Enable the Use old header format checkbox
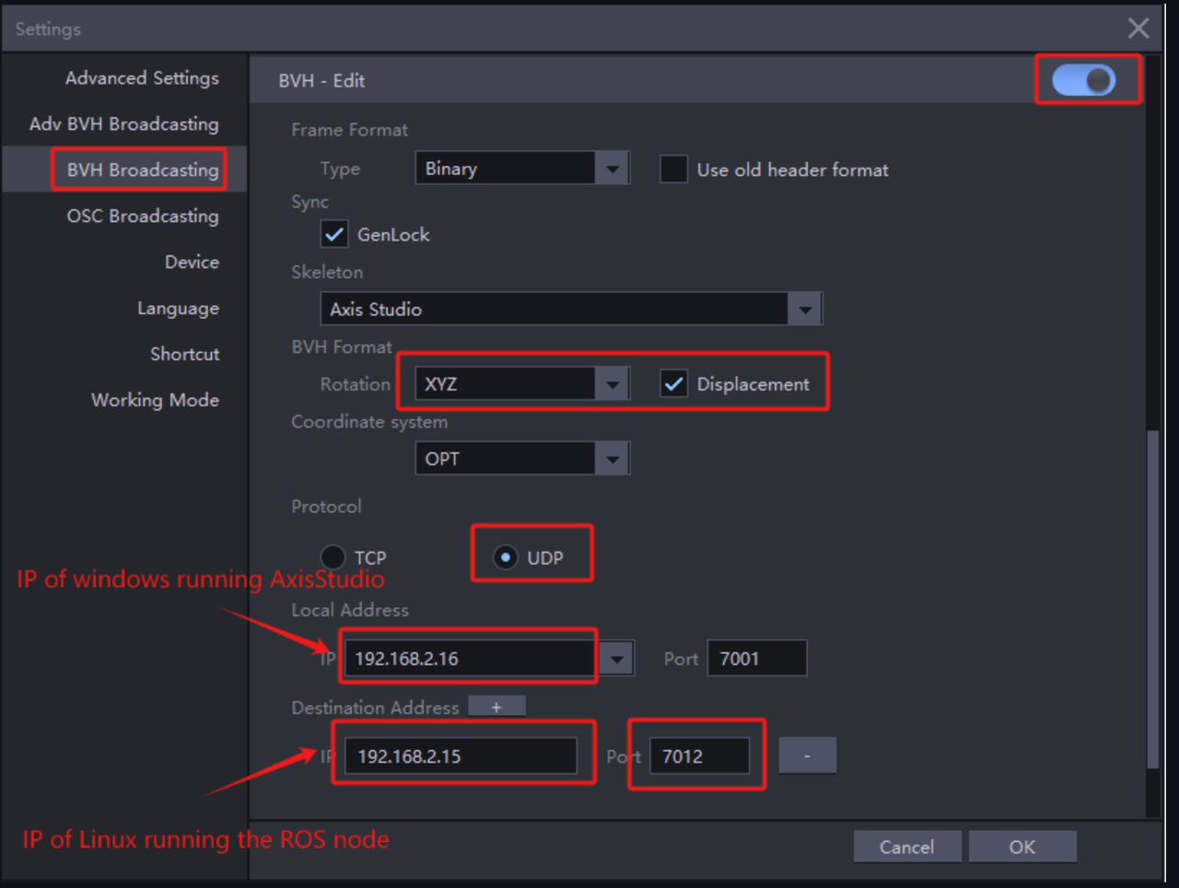This screenshot has height=888, width=1179. tap(673, 169)
